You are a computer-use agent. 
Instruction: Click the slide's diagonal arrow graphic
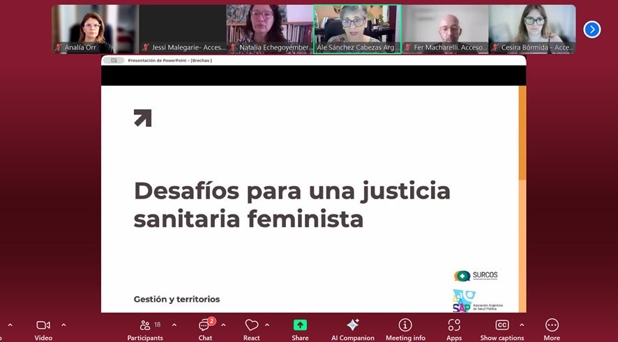(143, 118)
